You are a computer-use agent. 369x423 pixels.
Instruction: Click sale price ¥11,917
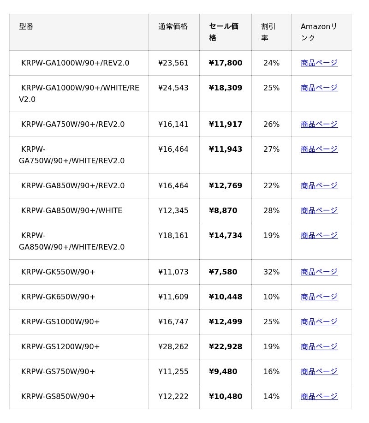(226, 124)
